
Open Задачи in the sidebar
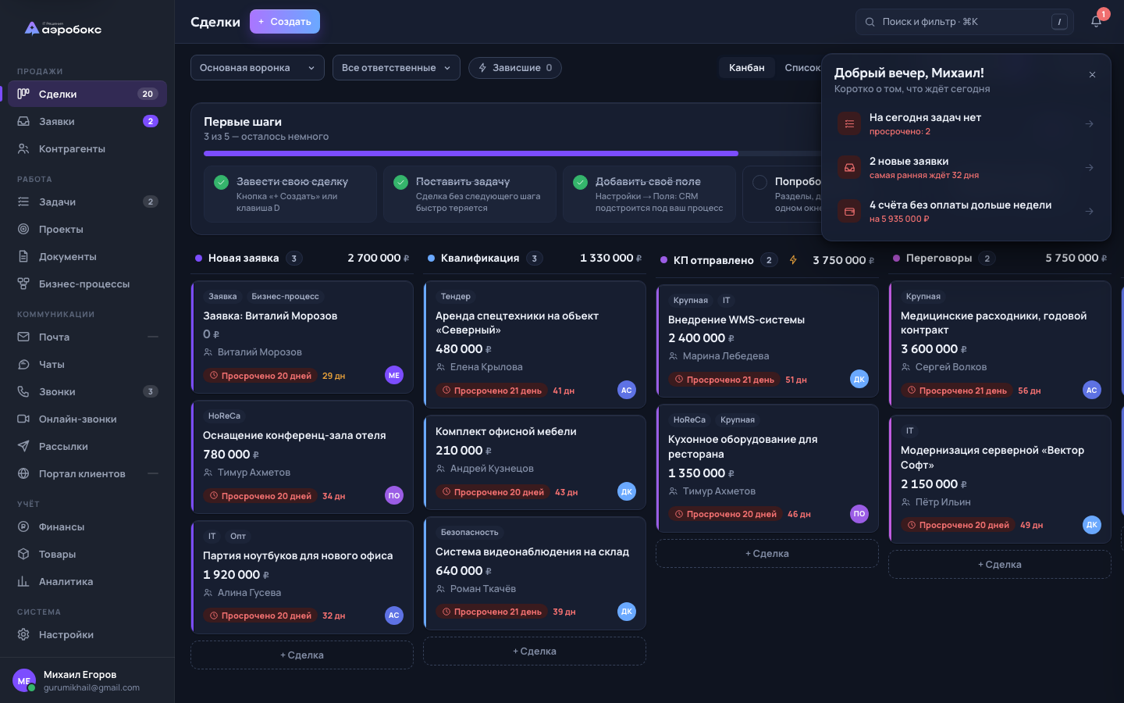(x=87, y=202)
